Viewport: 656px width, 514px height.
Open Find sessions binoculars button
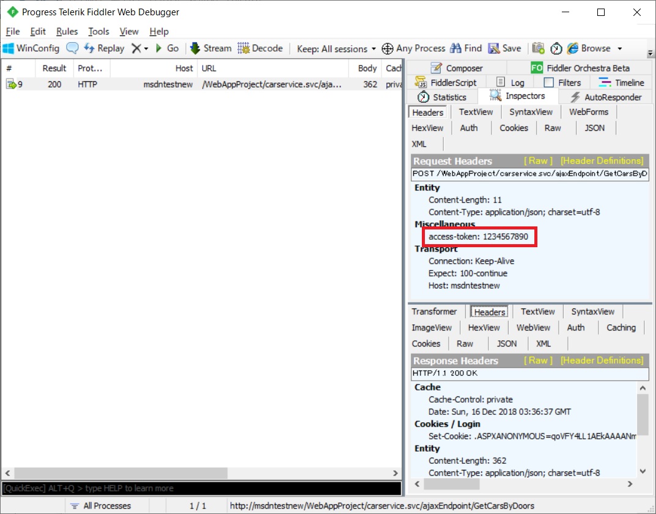466,48
